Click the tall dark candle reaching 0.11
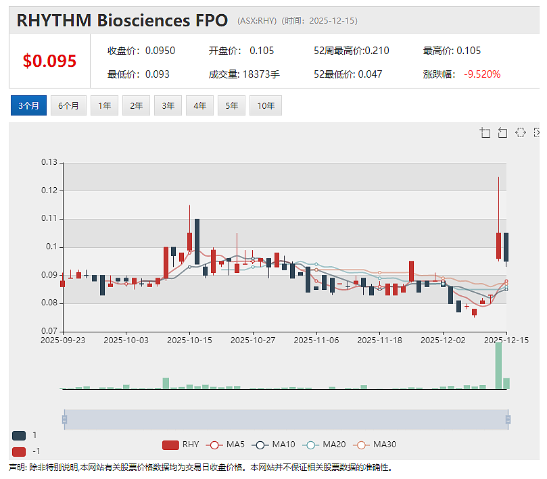This screenshot has width=547, height=479. point(197,241)
